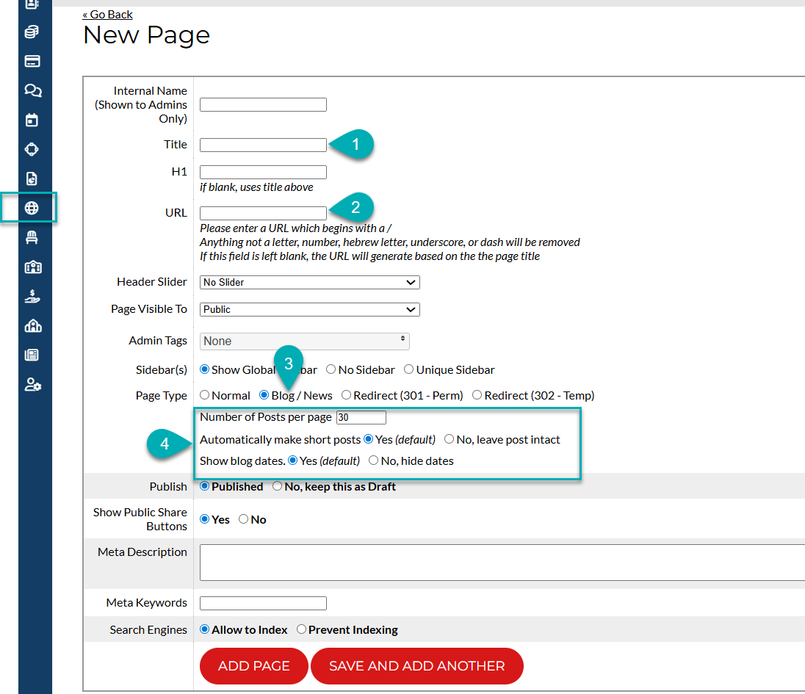Screen dimensions: 805x694
Task: Click the Go Back link
Action: pyautogui.click(x=107, y=14)
